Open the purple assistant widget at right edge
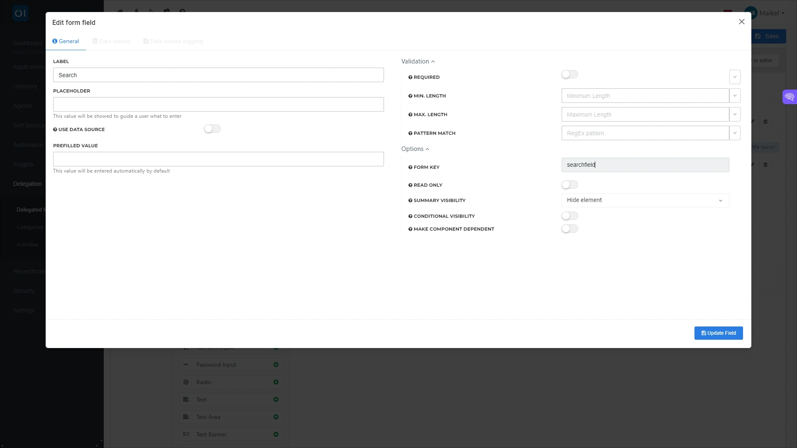 pos(789,97)
